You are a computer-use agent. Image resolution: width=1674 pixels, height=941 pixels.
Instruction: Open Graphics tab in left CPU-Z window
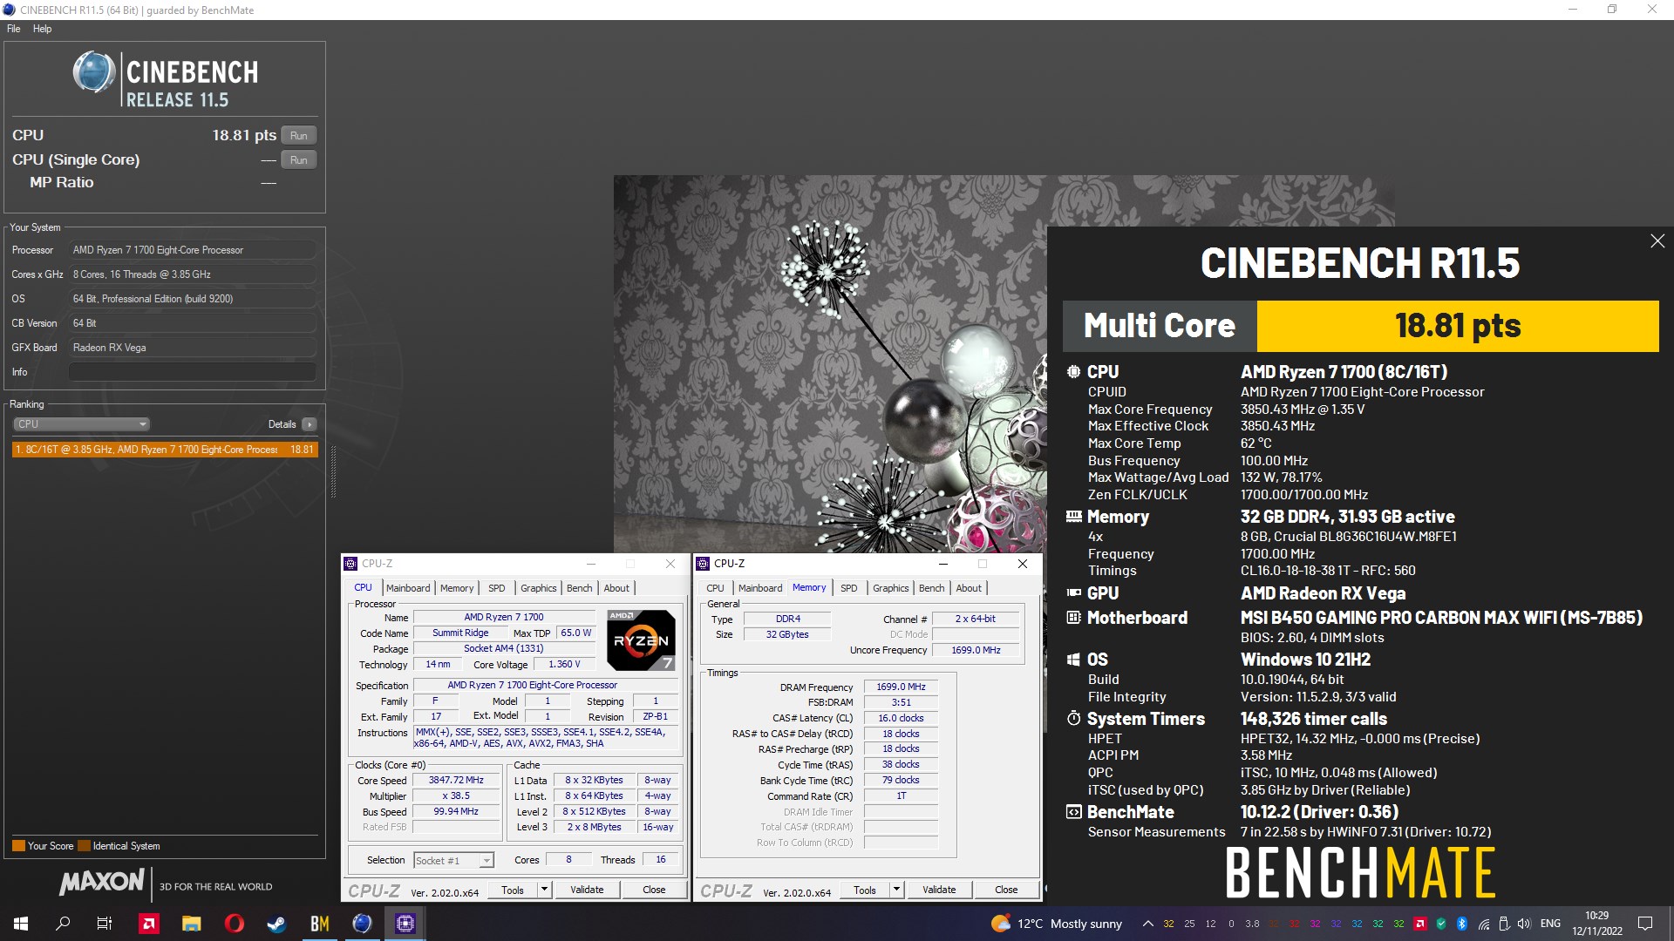(538, 588)
